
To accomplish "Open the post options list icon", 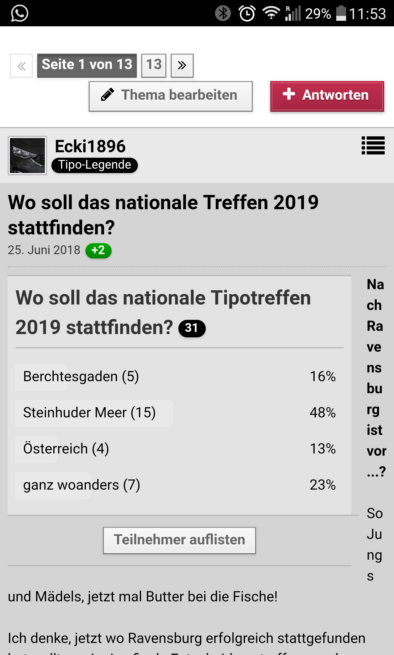I will 373,145.
